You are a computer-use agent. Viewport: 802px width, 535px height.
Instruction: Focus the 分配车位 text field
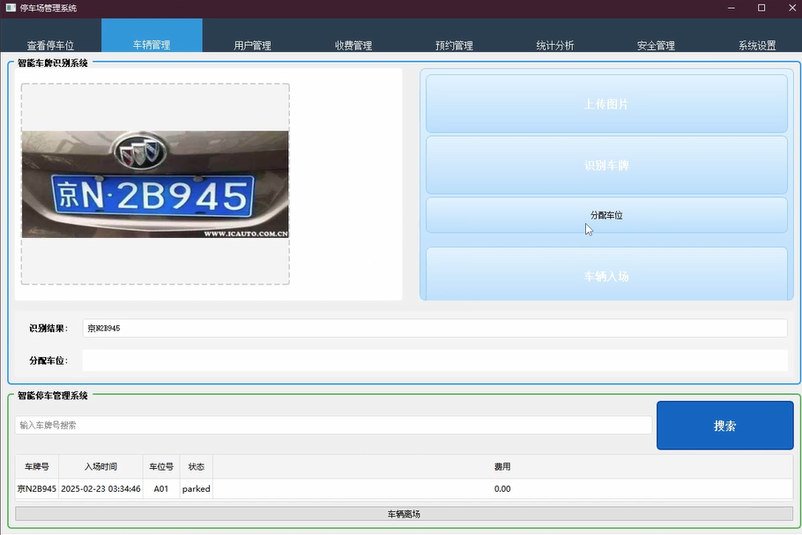pyautogui.click(x=434, y=360)
